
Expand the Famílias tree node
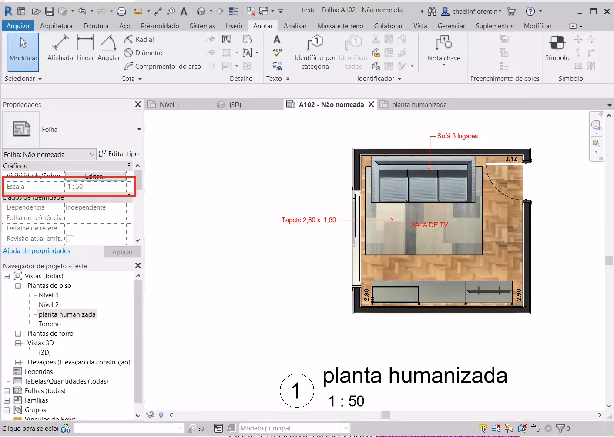[x=7, y=400]
